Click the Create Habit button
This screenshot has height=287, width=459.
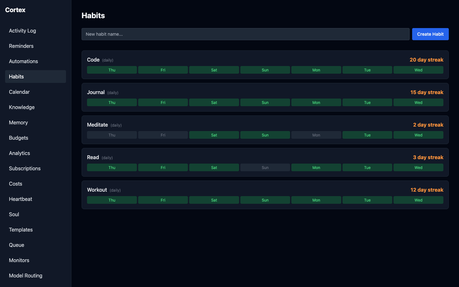coord(430,34)
